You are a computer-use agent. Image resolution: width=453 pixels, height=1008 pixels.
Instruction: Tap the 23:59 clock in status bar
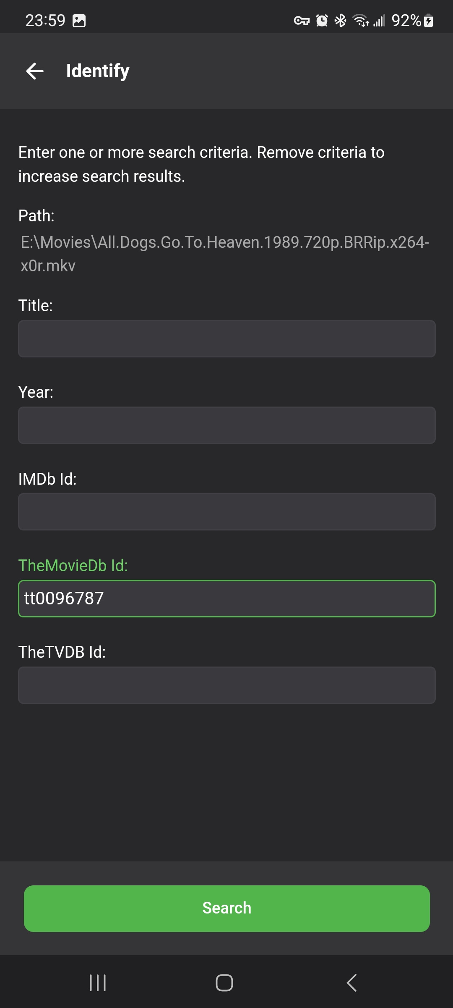tap(45, 21)
